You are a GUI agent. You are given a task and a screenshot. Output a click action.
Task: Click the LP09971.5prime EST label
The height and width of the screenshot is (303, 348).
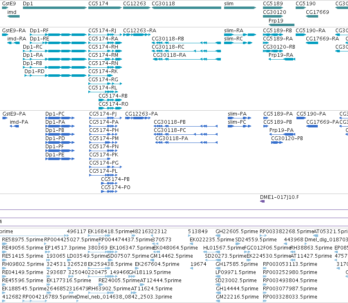[x=236, y=272]
